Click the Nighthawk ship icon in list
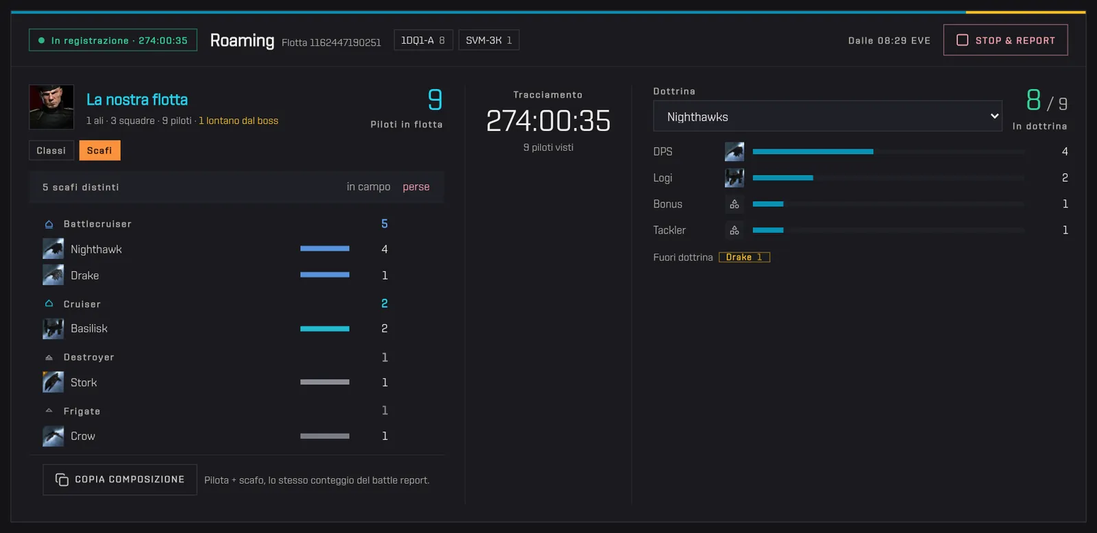The height and width of the screenshot is (533, 1097). coord(53,249)
